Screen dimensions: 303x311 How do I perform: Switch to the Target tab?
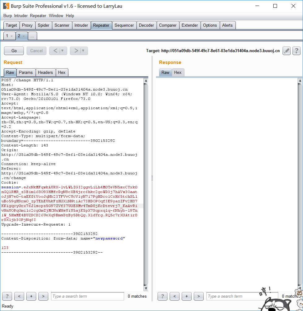(11, 25)
